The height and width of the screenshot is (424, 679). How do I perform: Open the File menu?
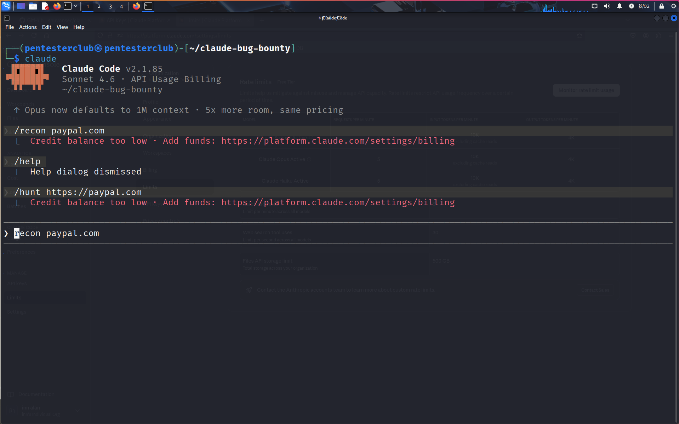[x=10, y=27]
